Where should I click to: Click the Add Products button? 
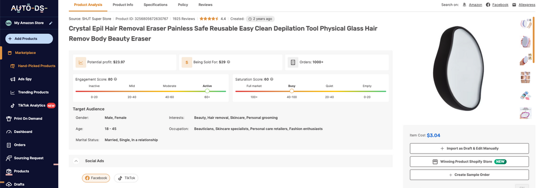[29, 39]
